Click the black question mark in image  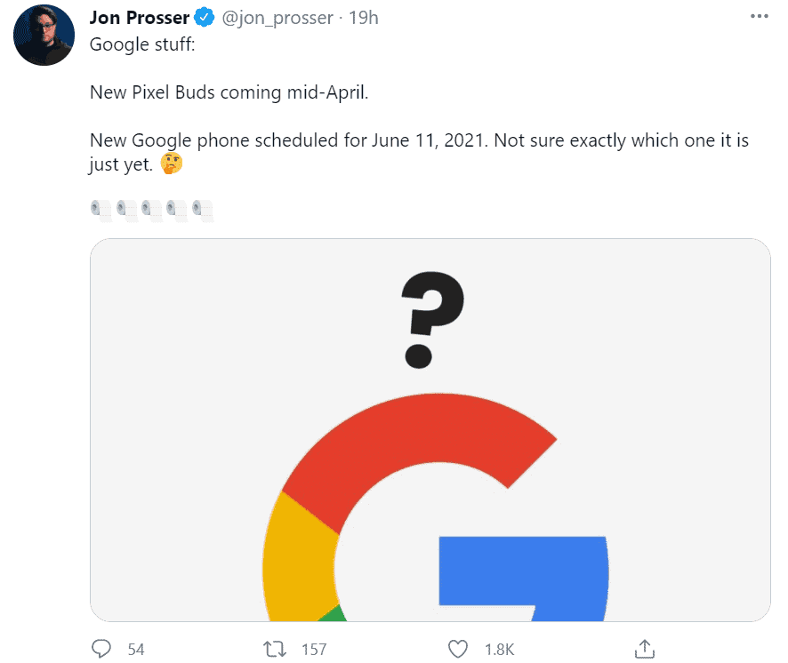pos(432,320)
